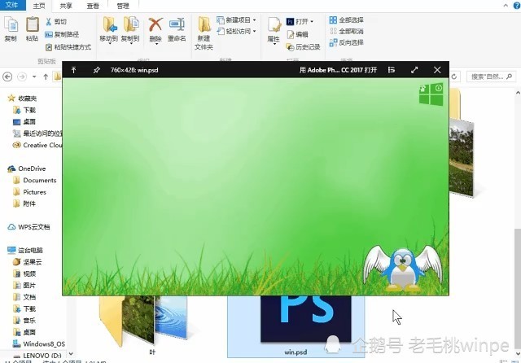Open the Copy to (复制到) menu

click(x=130, y=30)
